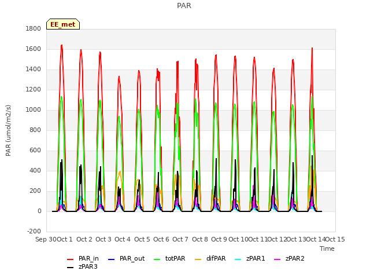Click the PAR chart title
This screenshot has width=370, height=278.
[184, 6]
